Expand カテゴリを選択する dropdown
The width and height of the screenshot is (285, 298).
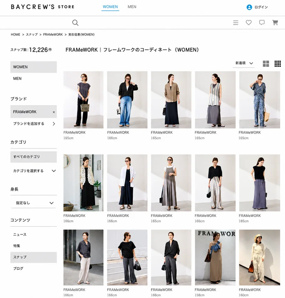coord(54,171)
